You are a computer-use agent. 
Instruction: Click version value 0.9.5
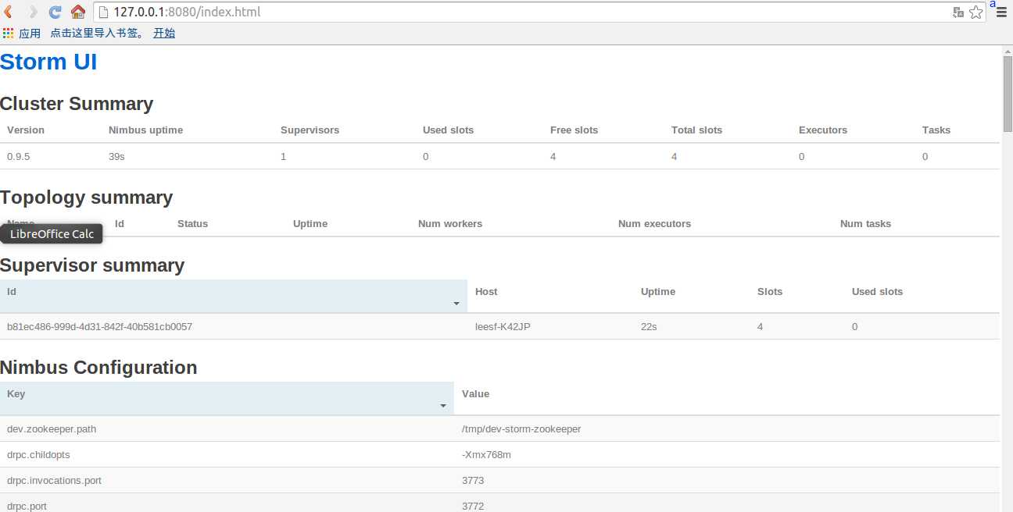(x=18, y=157)
